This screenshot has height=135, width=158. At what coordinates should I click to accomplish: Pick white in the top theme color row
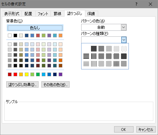pos(10,35)
